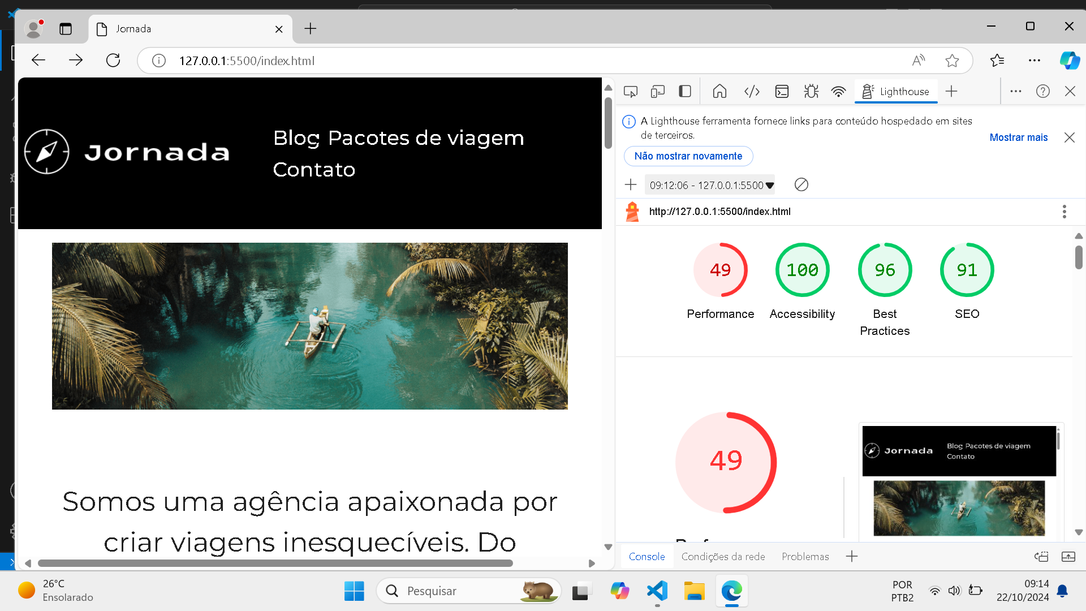Select the Lighthouse tab
1086x611 pixels.
click(x=896, y=92)
